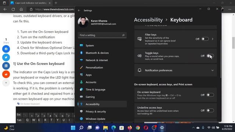Select the Caps Lock Indicator browser tab

[x=30, y=3]
